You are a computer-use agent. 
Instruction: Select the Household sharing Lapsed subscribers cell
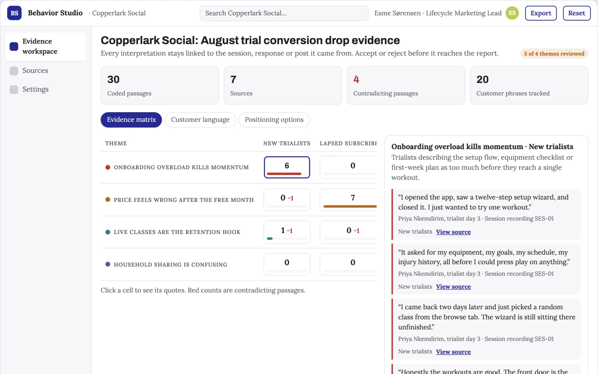[x=348, y=264]
